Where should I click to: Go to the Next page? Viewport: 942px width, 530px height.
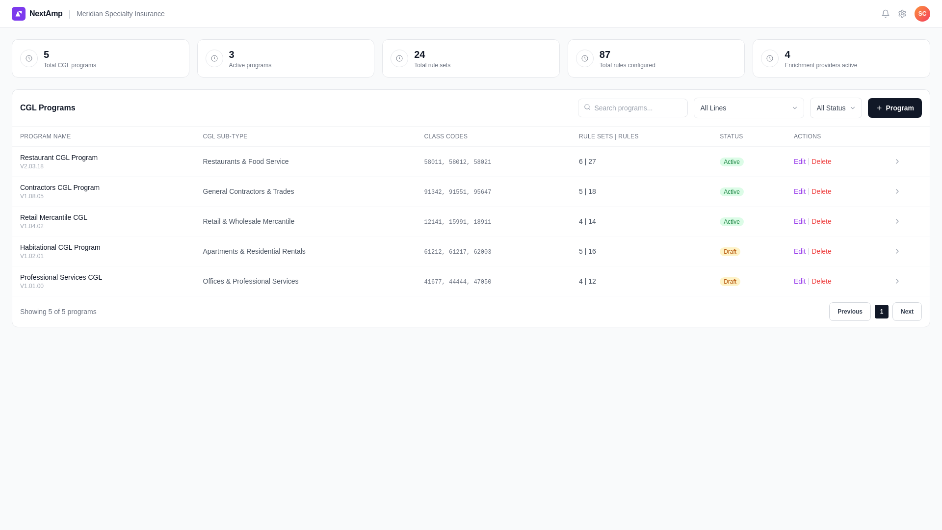[x=907, y=312]
